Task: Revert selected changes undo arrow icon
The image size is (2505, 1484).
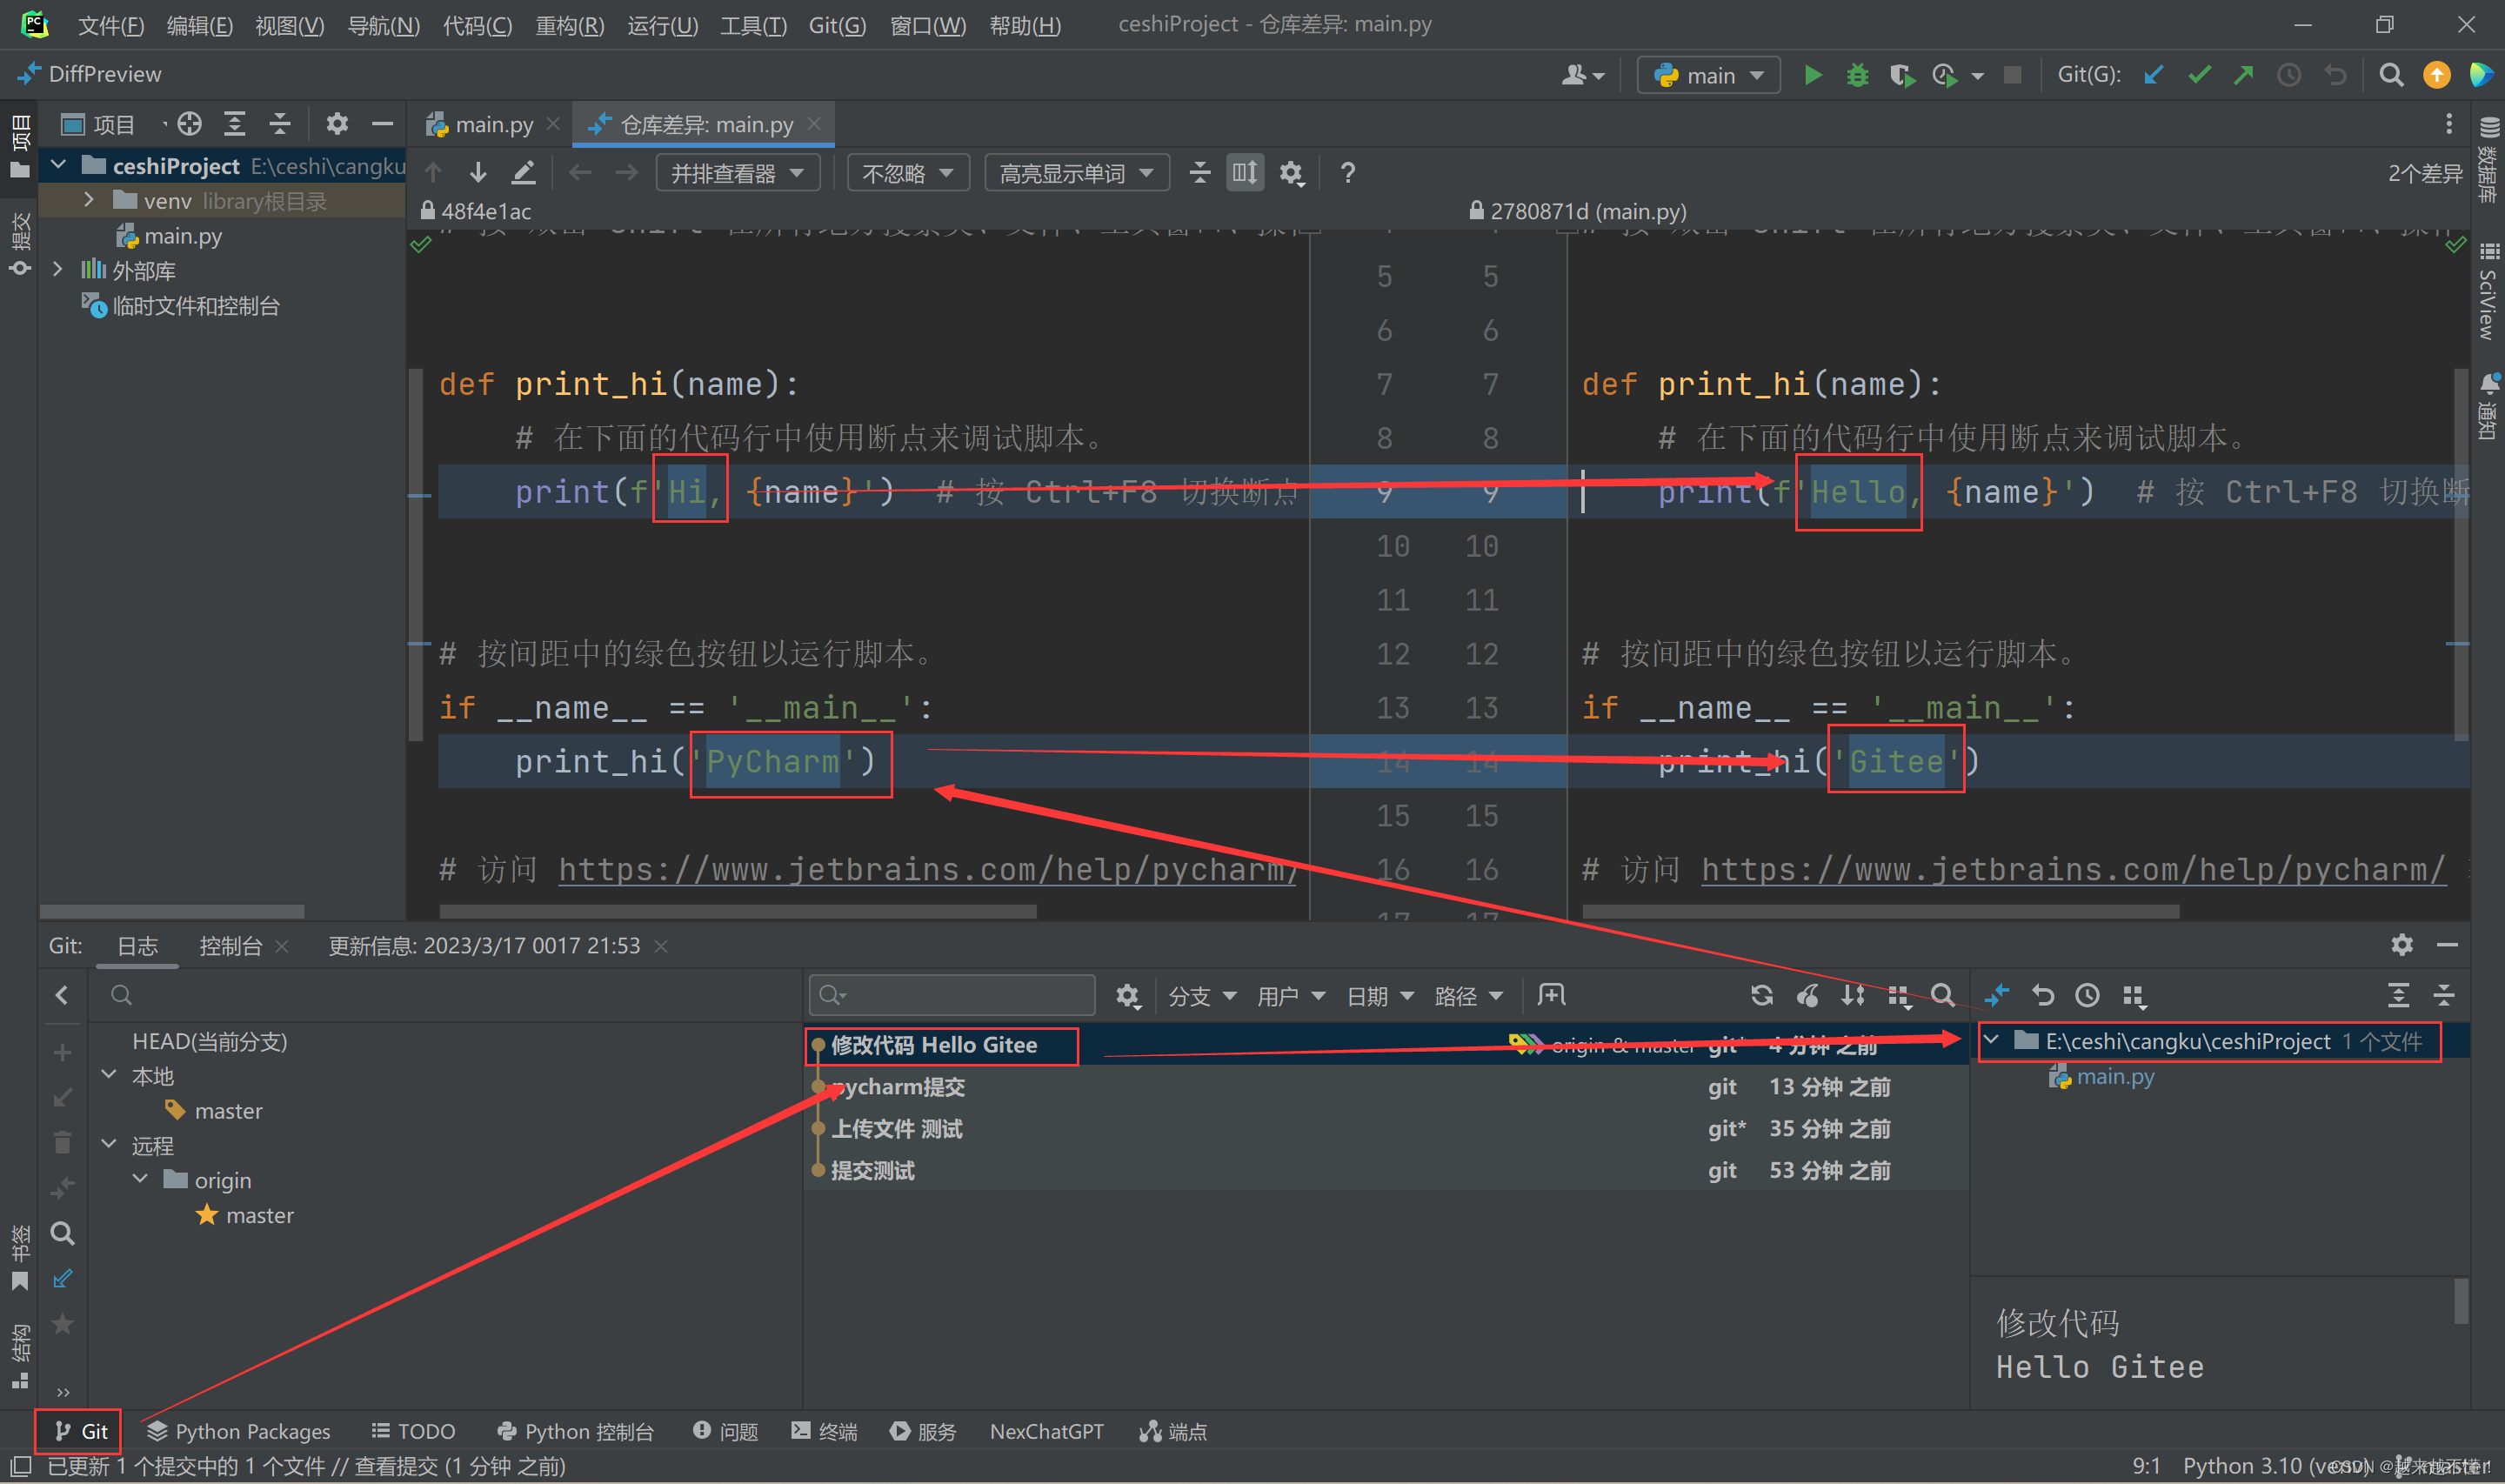Action: pyautogui.click(x=2042, y=995)
